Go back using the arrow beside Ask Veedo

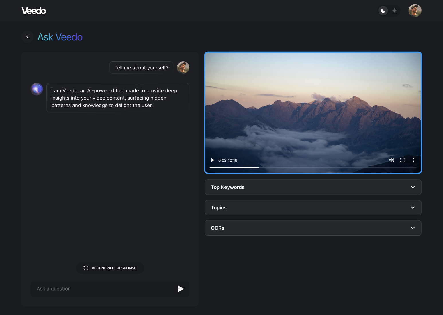click(28, 37)
